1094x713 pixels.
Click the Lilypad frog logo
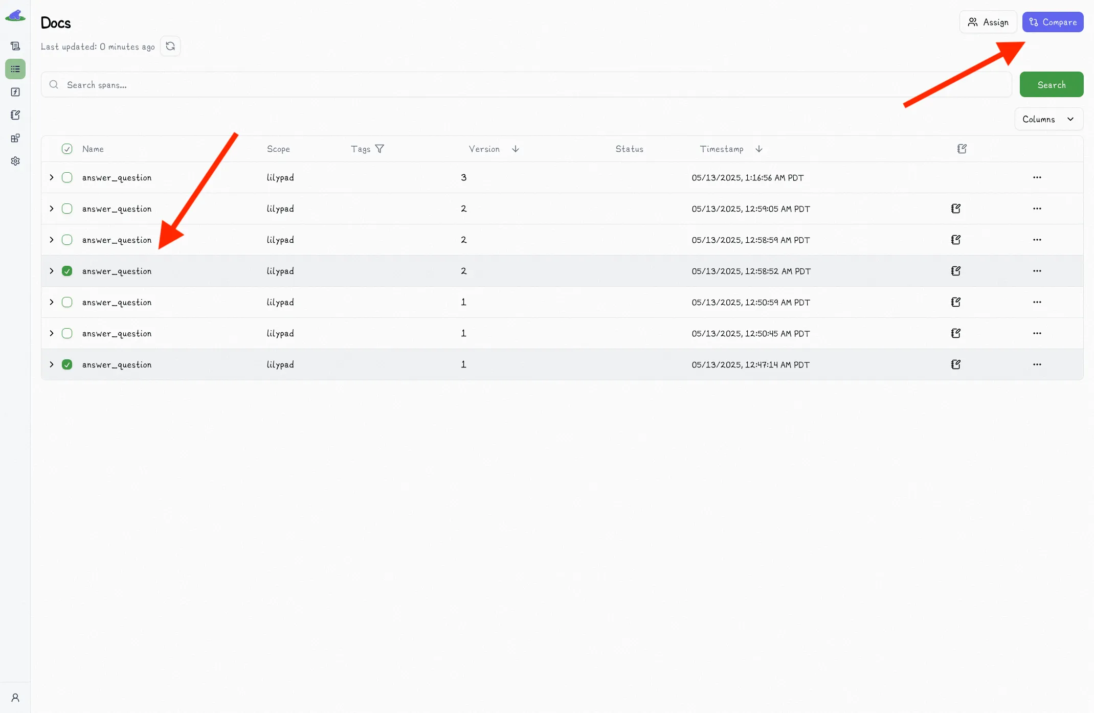pos(15,15)
